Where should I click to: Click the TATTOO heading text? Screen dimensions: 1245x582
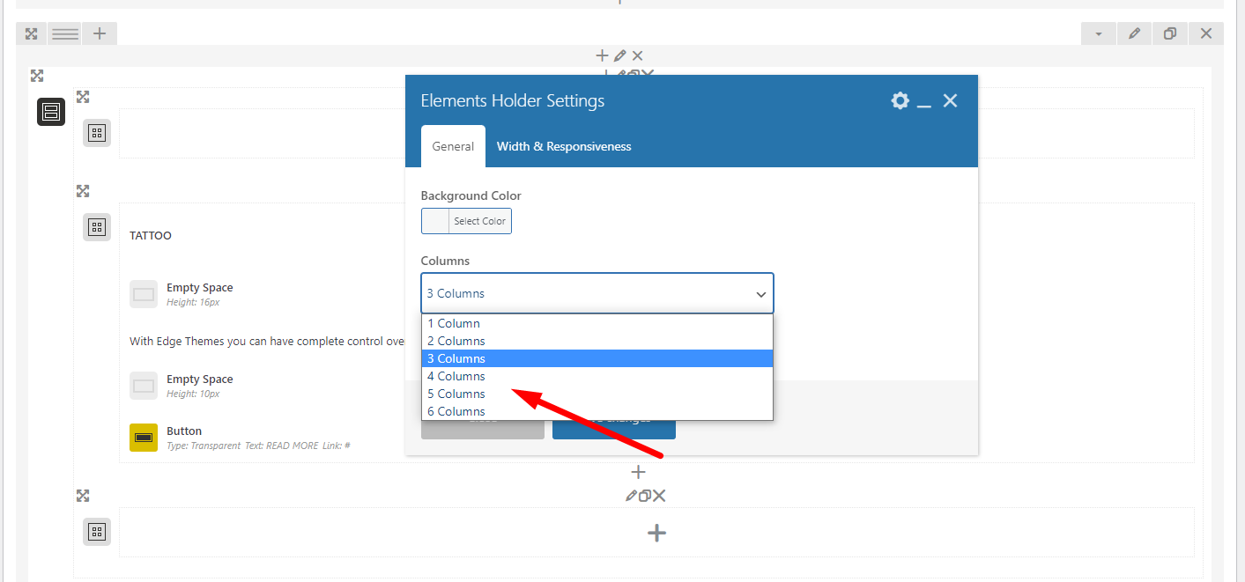point(151,236)
